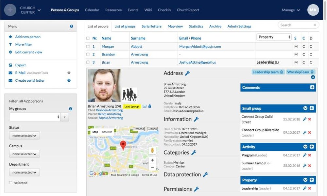Switch to the Map view tab
327x196 pixels.
click(x=175, y=26)
